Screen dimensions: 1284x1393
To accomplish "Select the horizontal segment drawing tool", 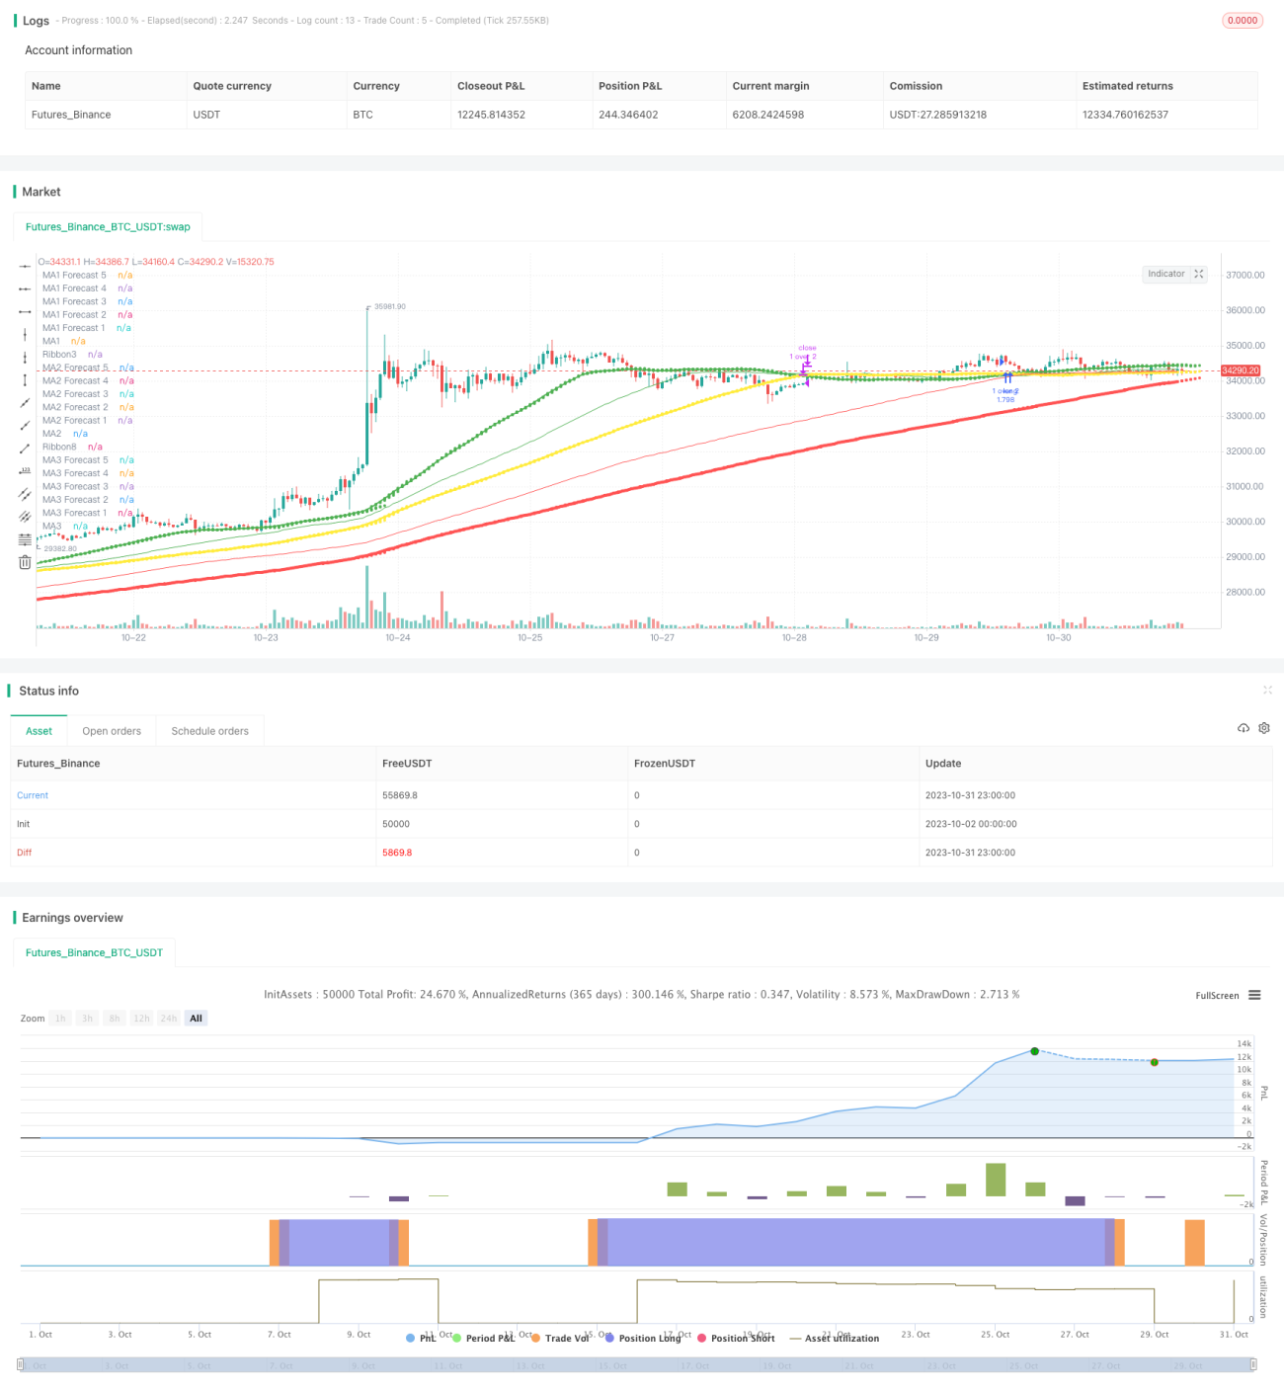I will [25, 311].
